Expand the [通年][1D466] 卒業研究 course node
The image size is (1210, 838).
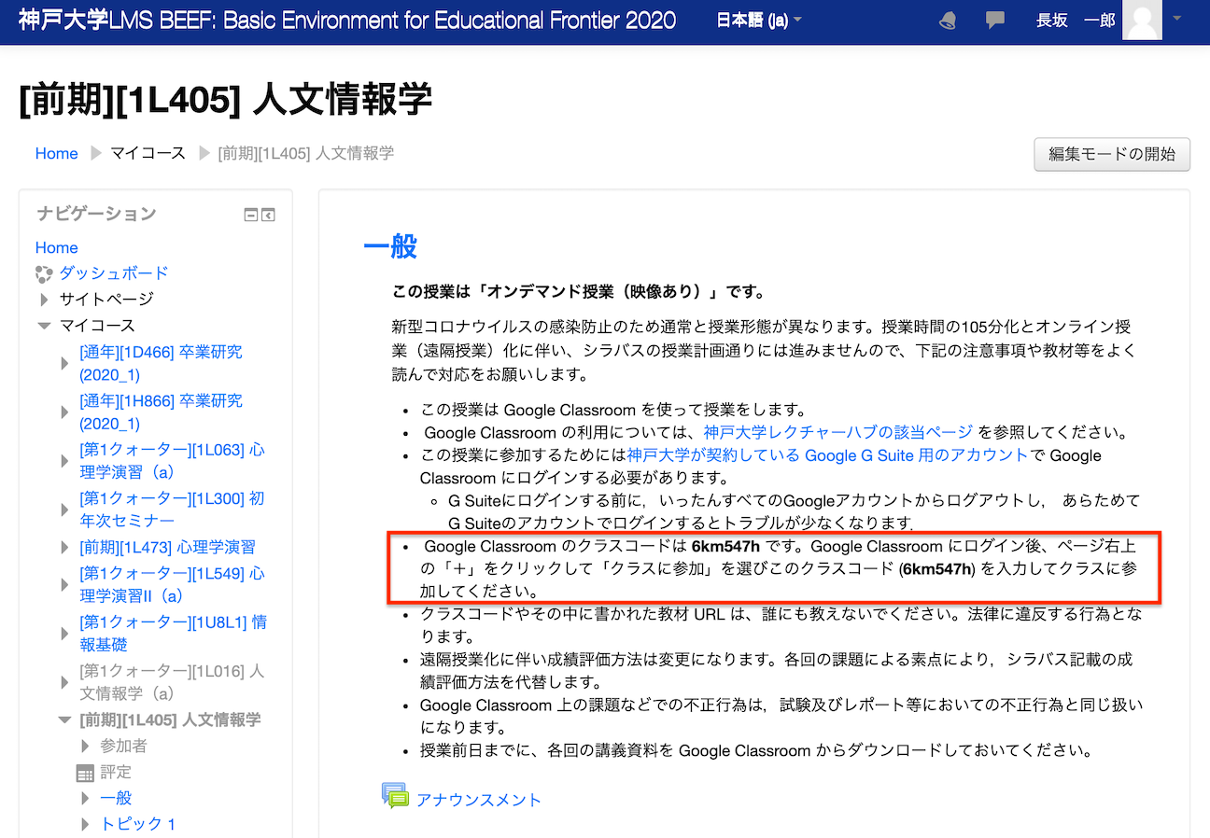click(64, 363)
